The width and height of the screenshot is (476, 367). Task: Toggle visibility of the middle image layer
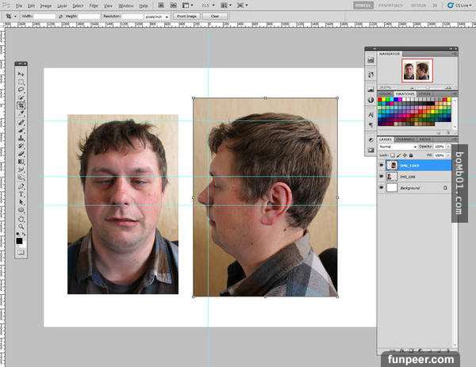point(381,176)
